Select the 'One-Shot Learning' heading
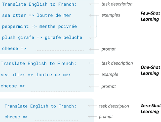 [150, 70]
